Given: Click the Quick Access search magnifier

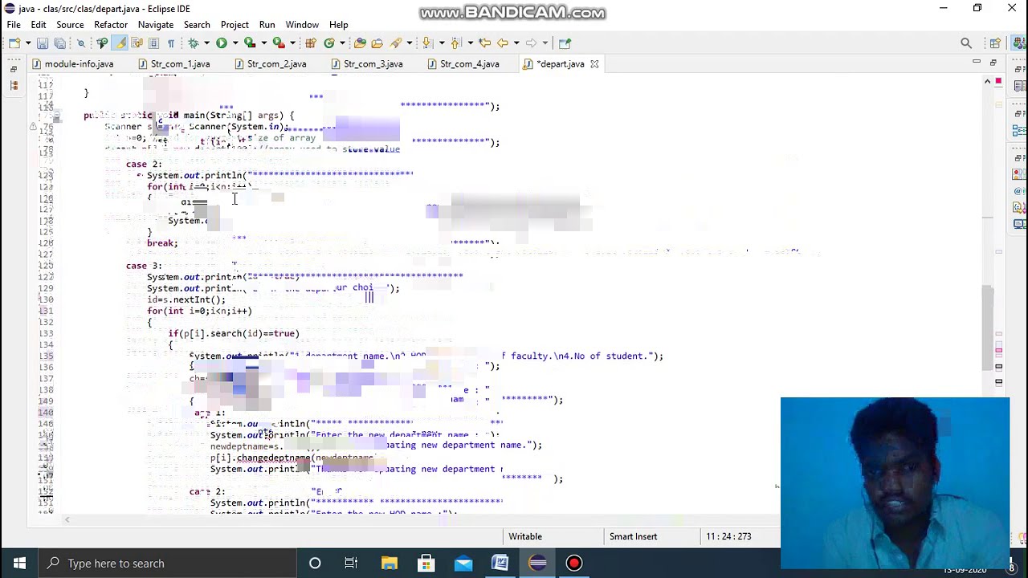Looking at the screenshot, I should click(x=966, y=43).
